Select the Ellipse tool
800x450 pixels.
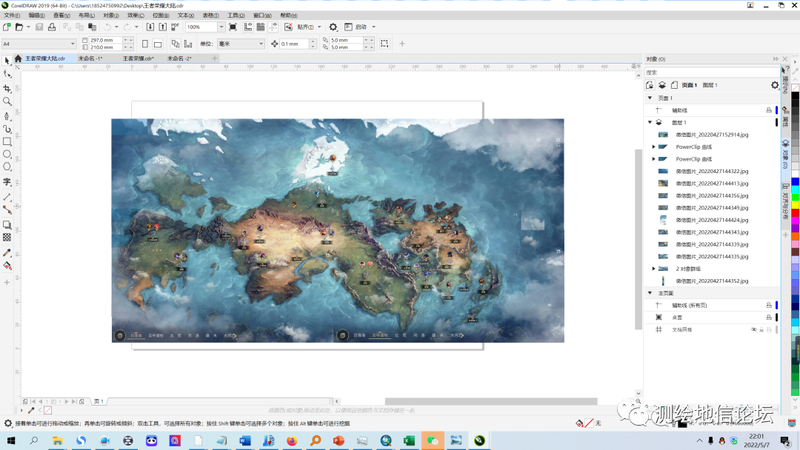click(7, 154)
